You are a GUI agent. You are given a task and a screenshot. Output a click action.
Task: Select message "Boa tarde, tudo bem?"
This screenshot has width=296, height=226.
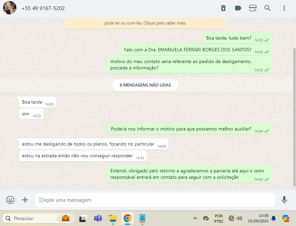tap(237, 38)
